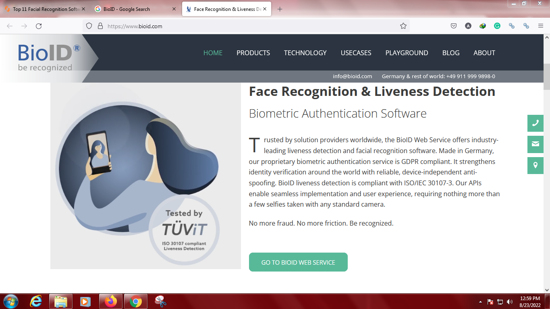550x309 pixels.
Task: Click the selfie illustration image
Action: tap(145, 175)
